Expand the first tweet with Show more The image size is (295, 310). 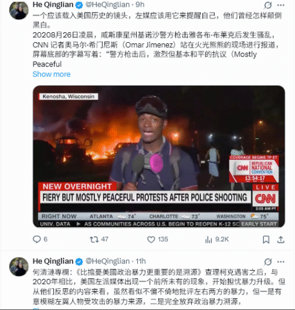52,74
